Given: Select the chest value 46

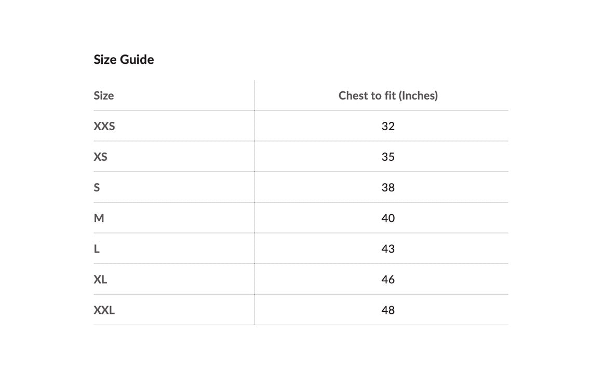Looking at the screenshot, I should click(x=388, y=280).
